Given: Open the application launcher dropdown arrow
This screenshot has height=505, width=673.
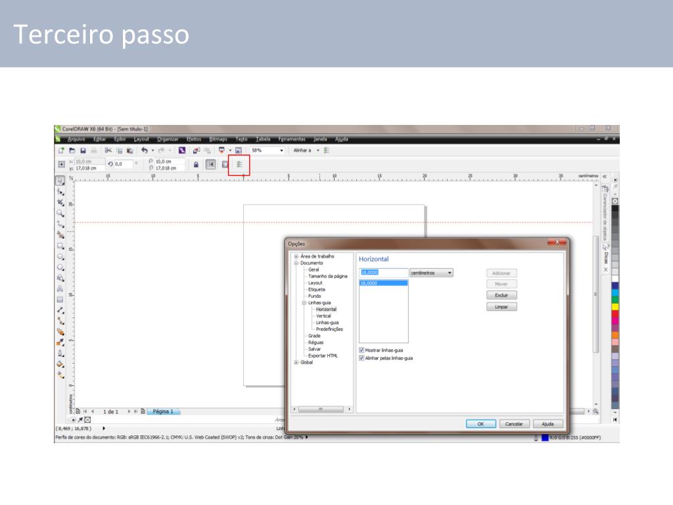Looking at the screenshot, I should [230, 151].
